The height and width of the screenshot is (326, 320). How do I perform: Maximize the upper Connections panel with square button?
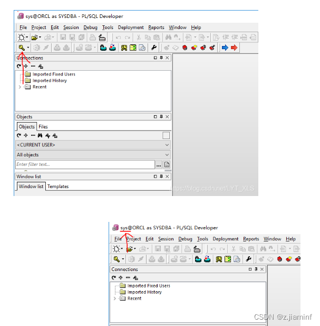(x=155, y=58)
